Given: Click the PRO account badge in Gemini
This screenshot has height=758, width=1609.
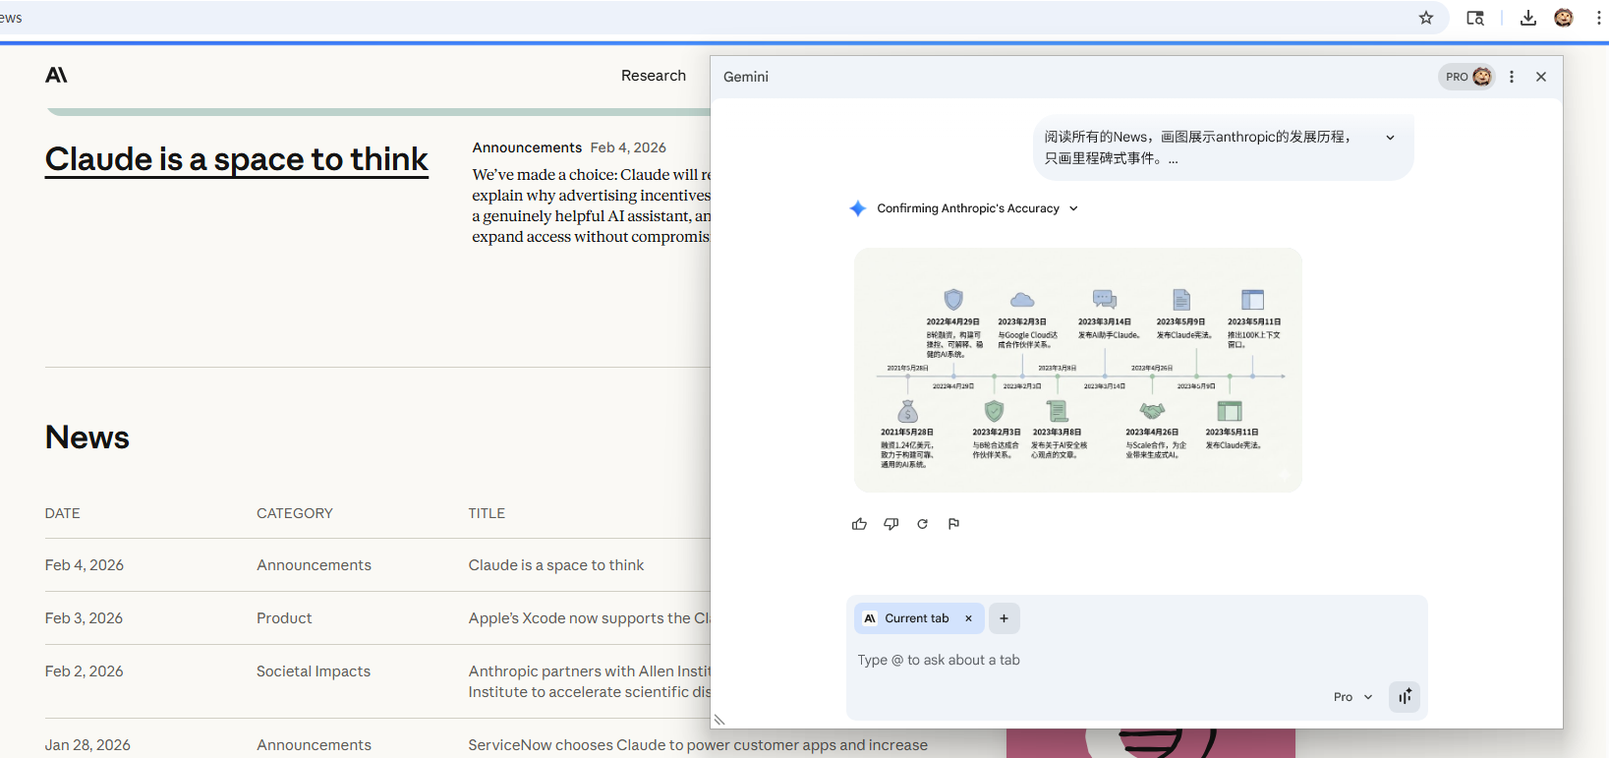Looking at the screenshot, I should pos(1467,77).
